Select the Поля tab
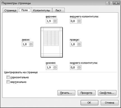The image size is (121, 108). (x=25, y=10)
